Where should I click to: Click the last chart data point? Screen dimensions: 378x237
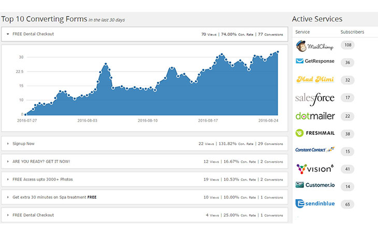coord(278,52)
